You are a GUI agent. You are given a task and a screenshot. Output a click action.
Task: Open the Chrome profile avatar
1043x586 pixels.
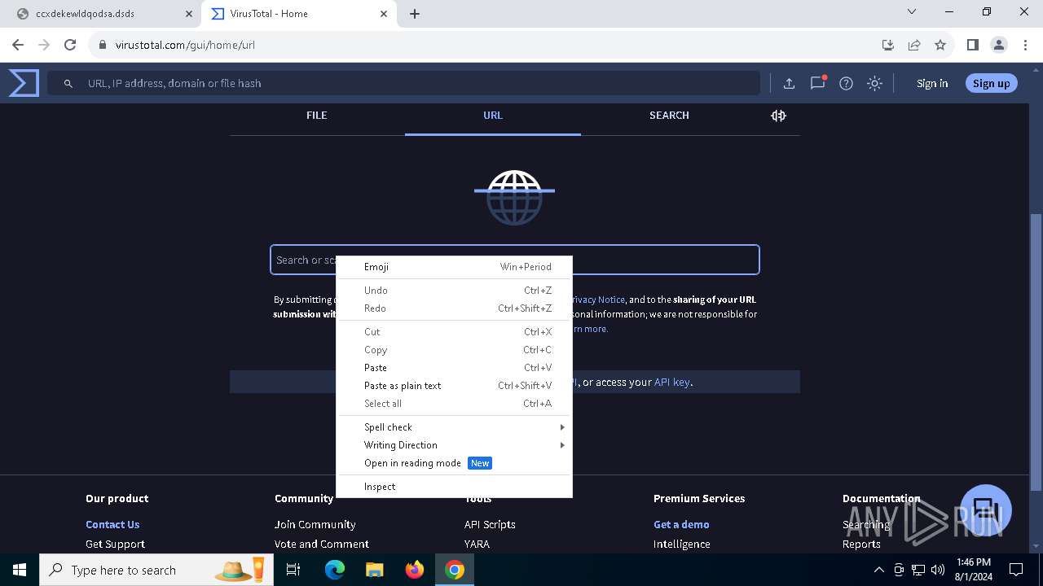pos(999,45)
